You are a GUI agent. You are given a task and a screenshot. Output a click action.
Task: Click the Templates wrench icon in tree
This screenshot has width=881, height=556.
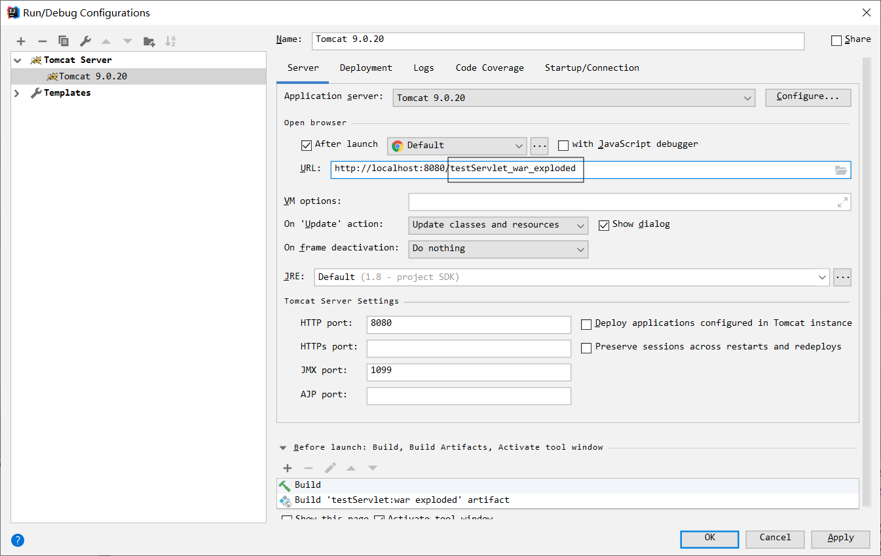pos(36,93)
